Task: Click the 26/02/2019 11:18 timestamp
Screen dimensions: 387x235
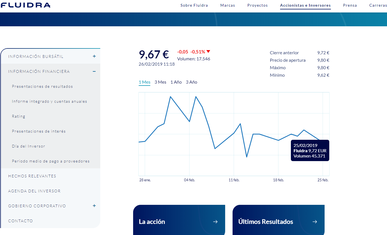Action: point(157,64)
